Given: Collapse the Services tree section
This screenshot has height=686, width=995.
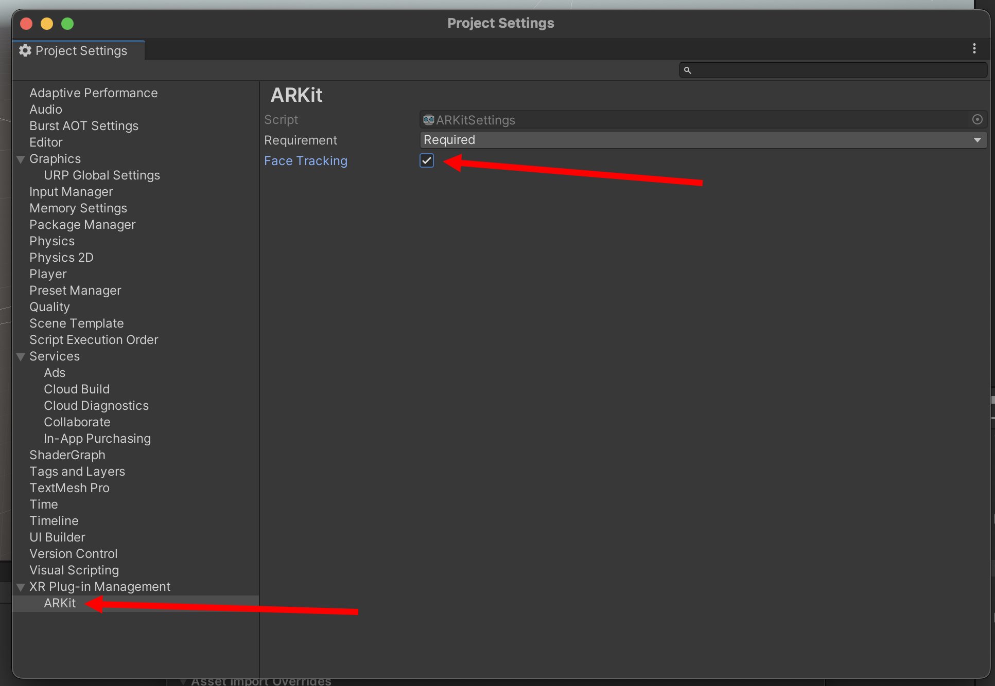Looking at the screenshot, I should click(x=21, y=357).
